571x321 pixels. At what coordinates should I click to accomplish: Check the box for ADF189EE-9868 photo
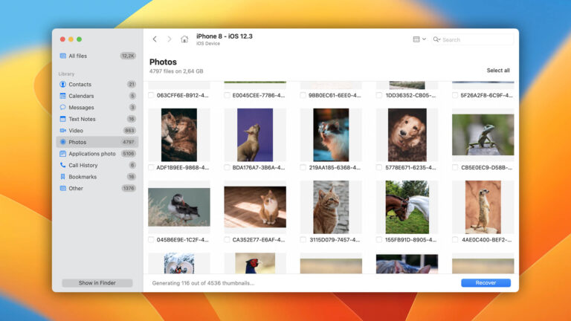[x=151, y=167]
